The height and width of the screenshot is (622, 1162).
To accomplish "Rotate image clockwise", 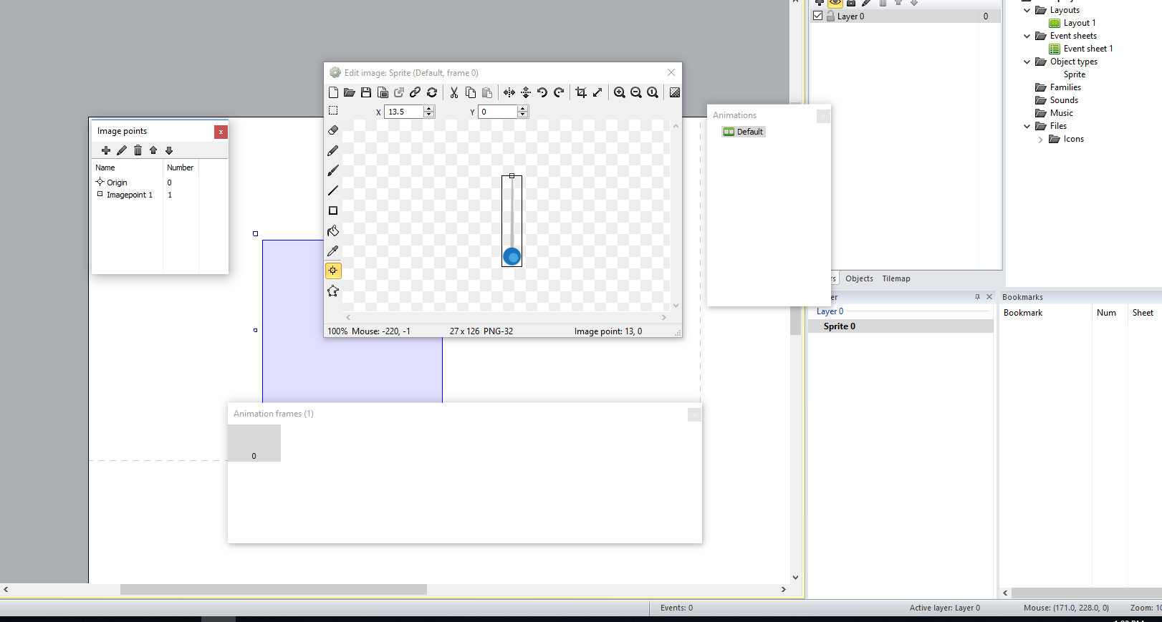I will click(x=560, y=92).
